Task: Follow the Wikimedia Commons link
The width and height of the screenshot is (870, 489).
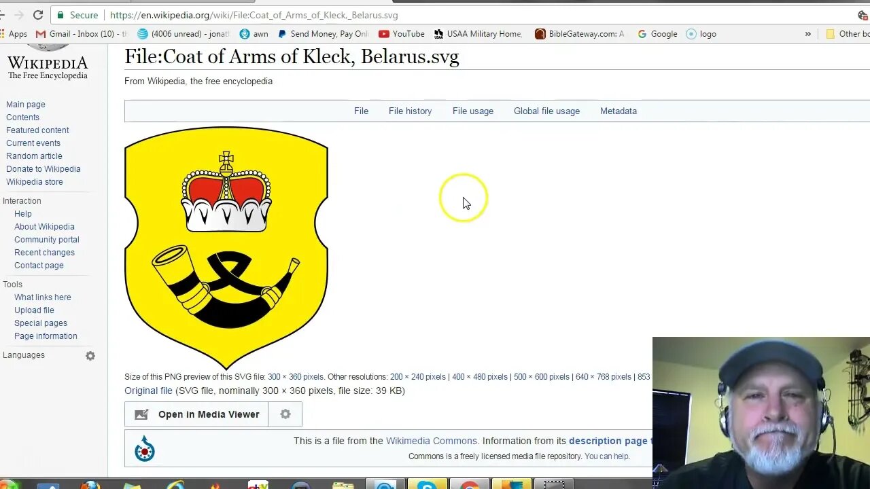Action: click(x=432, y=441)
